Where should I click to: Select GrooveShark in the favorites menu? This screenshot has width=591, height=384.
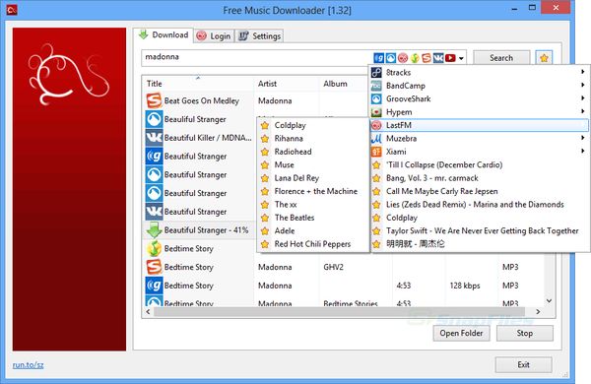pyautogui.click(x=479, y=98)
